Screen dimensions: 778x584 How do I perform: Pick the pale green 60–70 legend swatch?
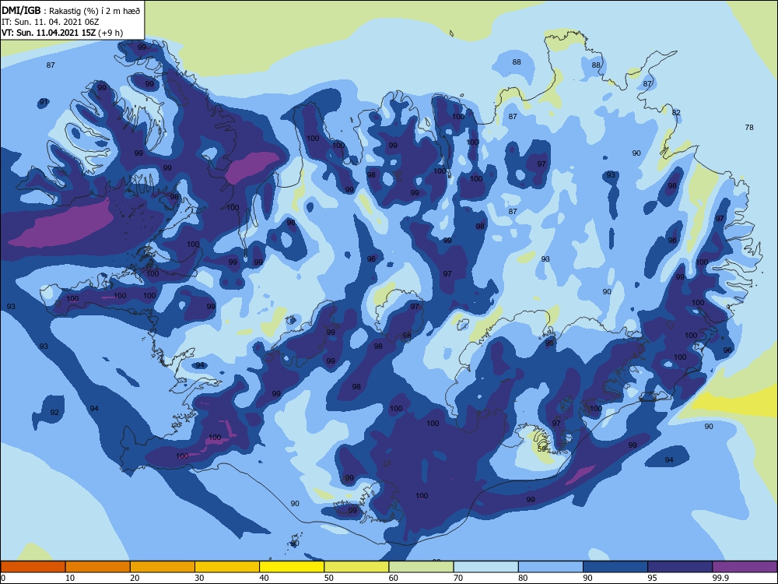tap(421, 567)
